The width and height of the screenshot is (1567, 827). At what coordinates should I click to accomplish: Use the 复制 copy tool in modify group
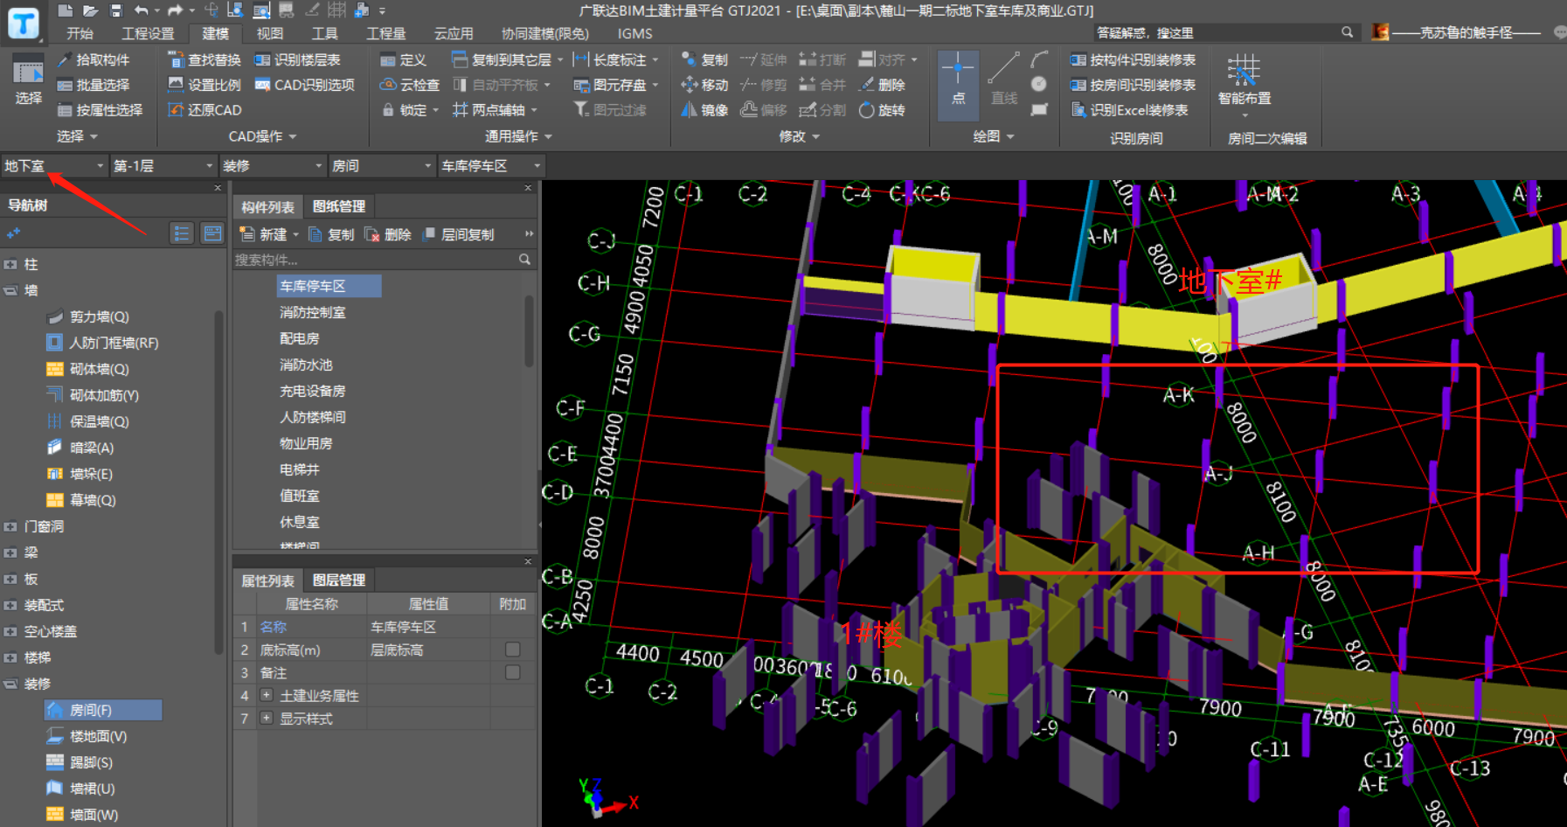click(x=704, y=59)
